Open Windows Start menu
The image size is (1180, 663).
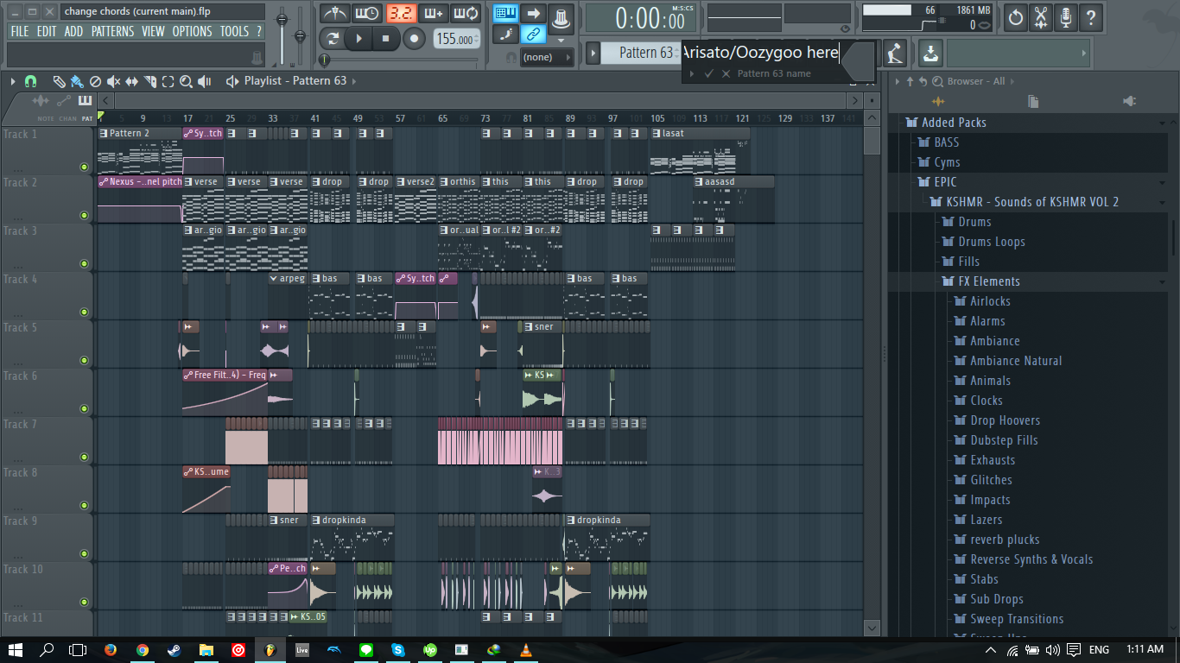(x=16, y=649)
